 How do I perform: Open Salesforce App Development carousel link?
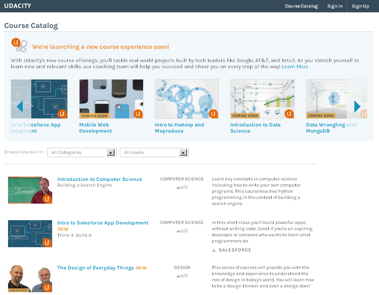36,128
